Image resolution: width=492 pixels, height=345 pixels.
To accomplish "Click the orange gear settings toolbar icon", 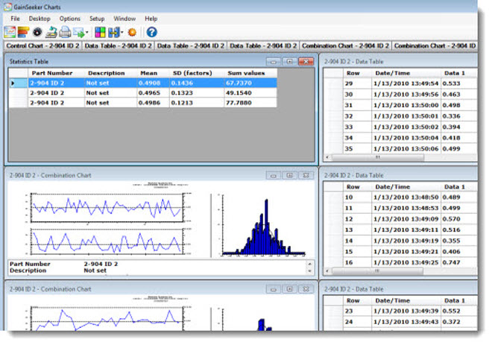I will pyautogui.click(x=133, y=32).
